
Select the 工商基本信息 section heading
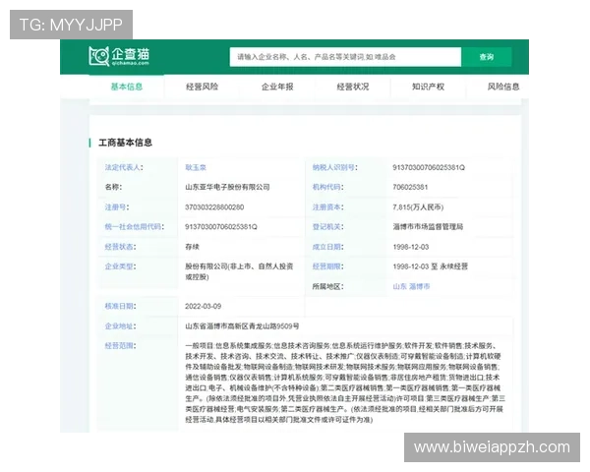(x=125, y=143)
